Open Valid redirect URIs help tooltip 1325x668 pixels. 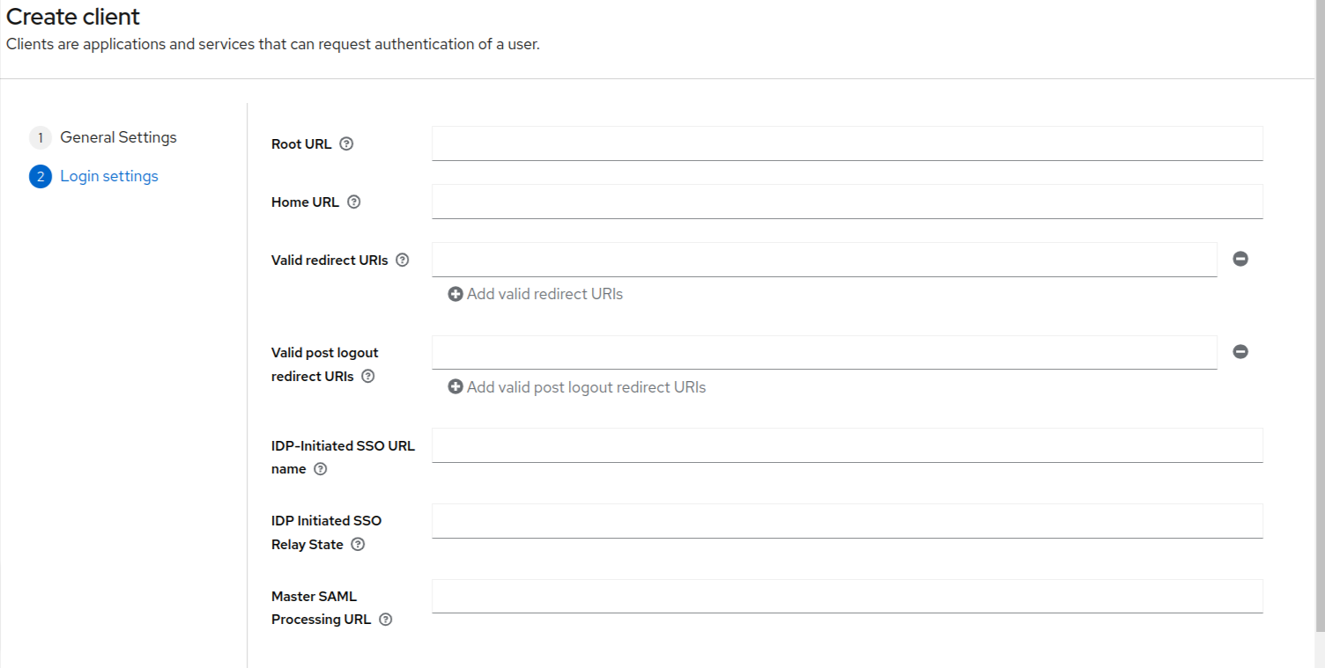point(403,261)
